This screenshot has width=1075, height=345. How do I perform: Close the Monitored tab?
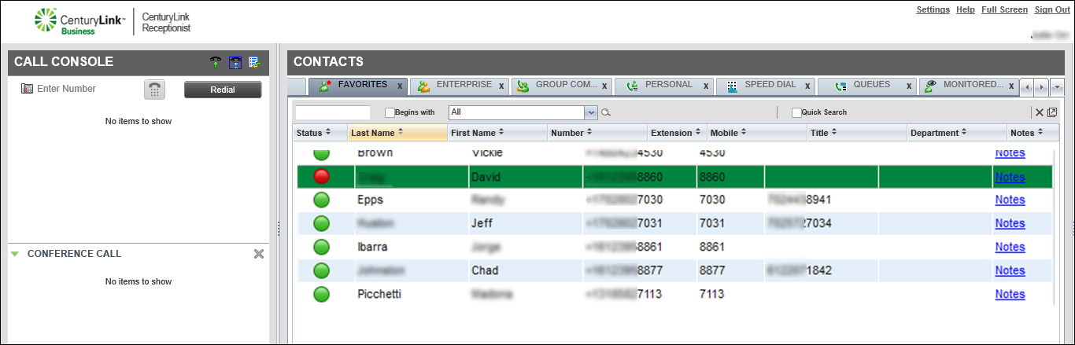pyautogui.click(x=1010, y=86)
